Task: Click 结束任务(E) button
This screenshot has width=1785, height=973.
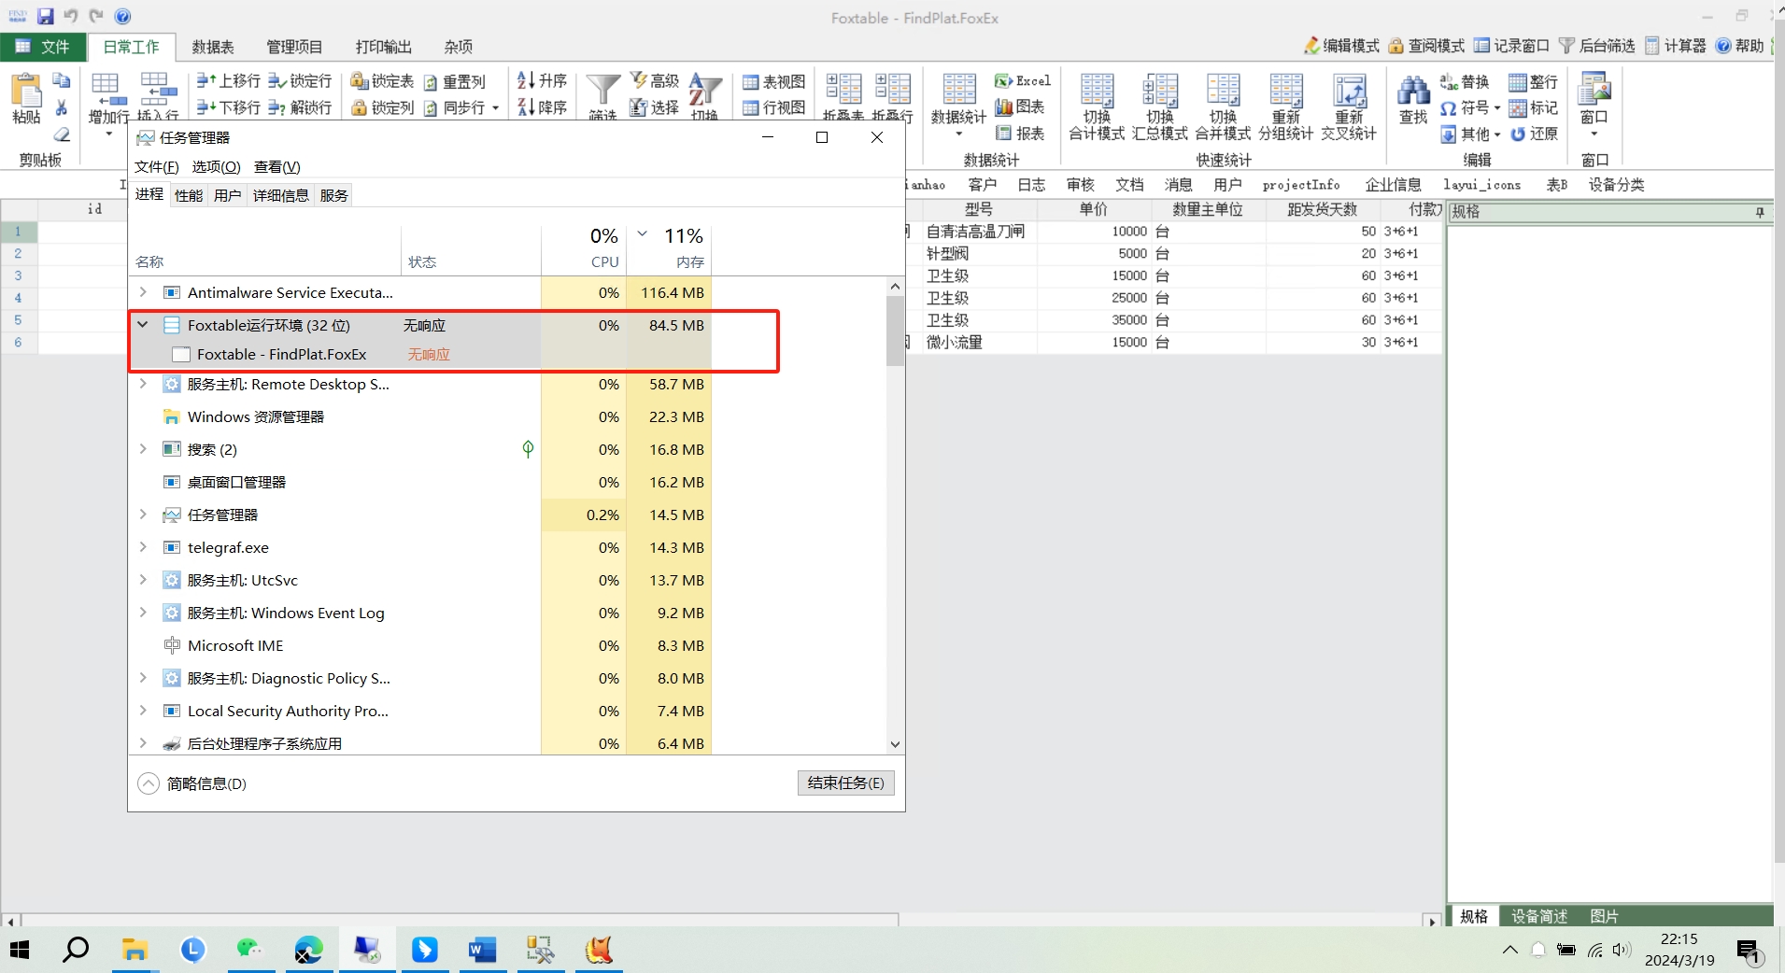Action: point(845,783)
